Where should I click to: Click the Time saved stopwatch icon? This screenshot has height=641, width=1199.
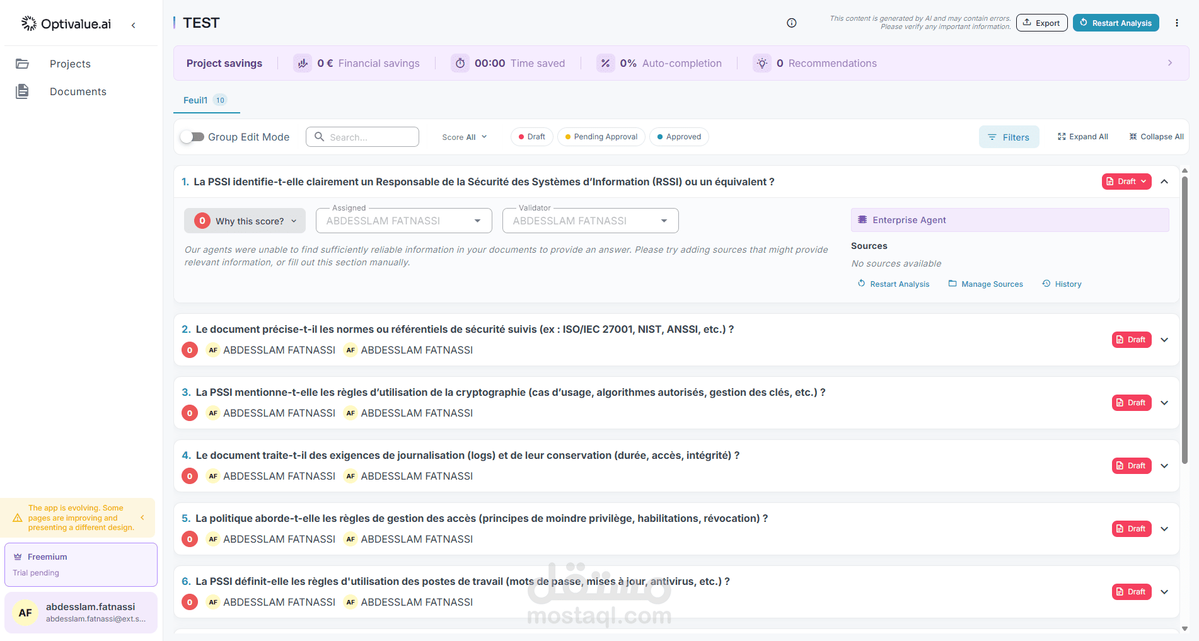(x=460, y=63)
